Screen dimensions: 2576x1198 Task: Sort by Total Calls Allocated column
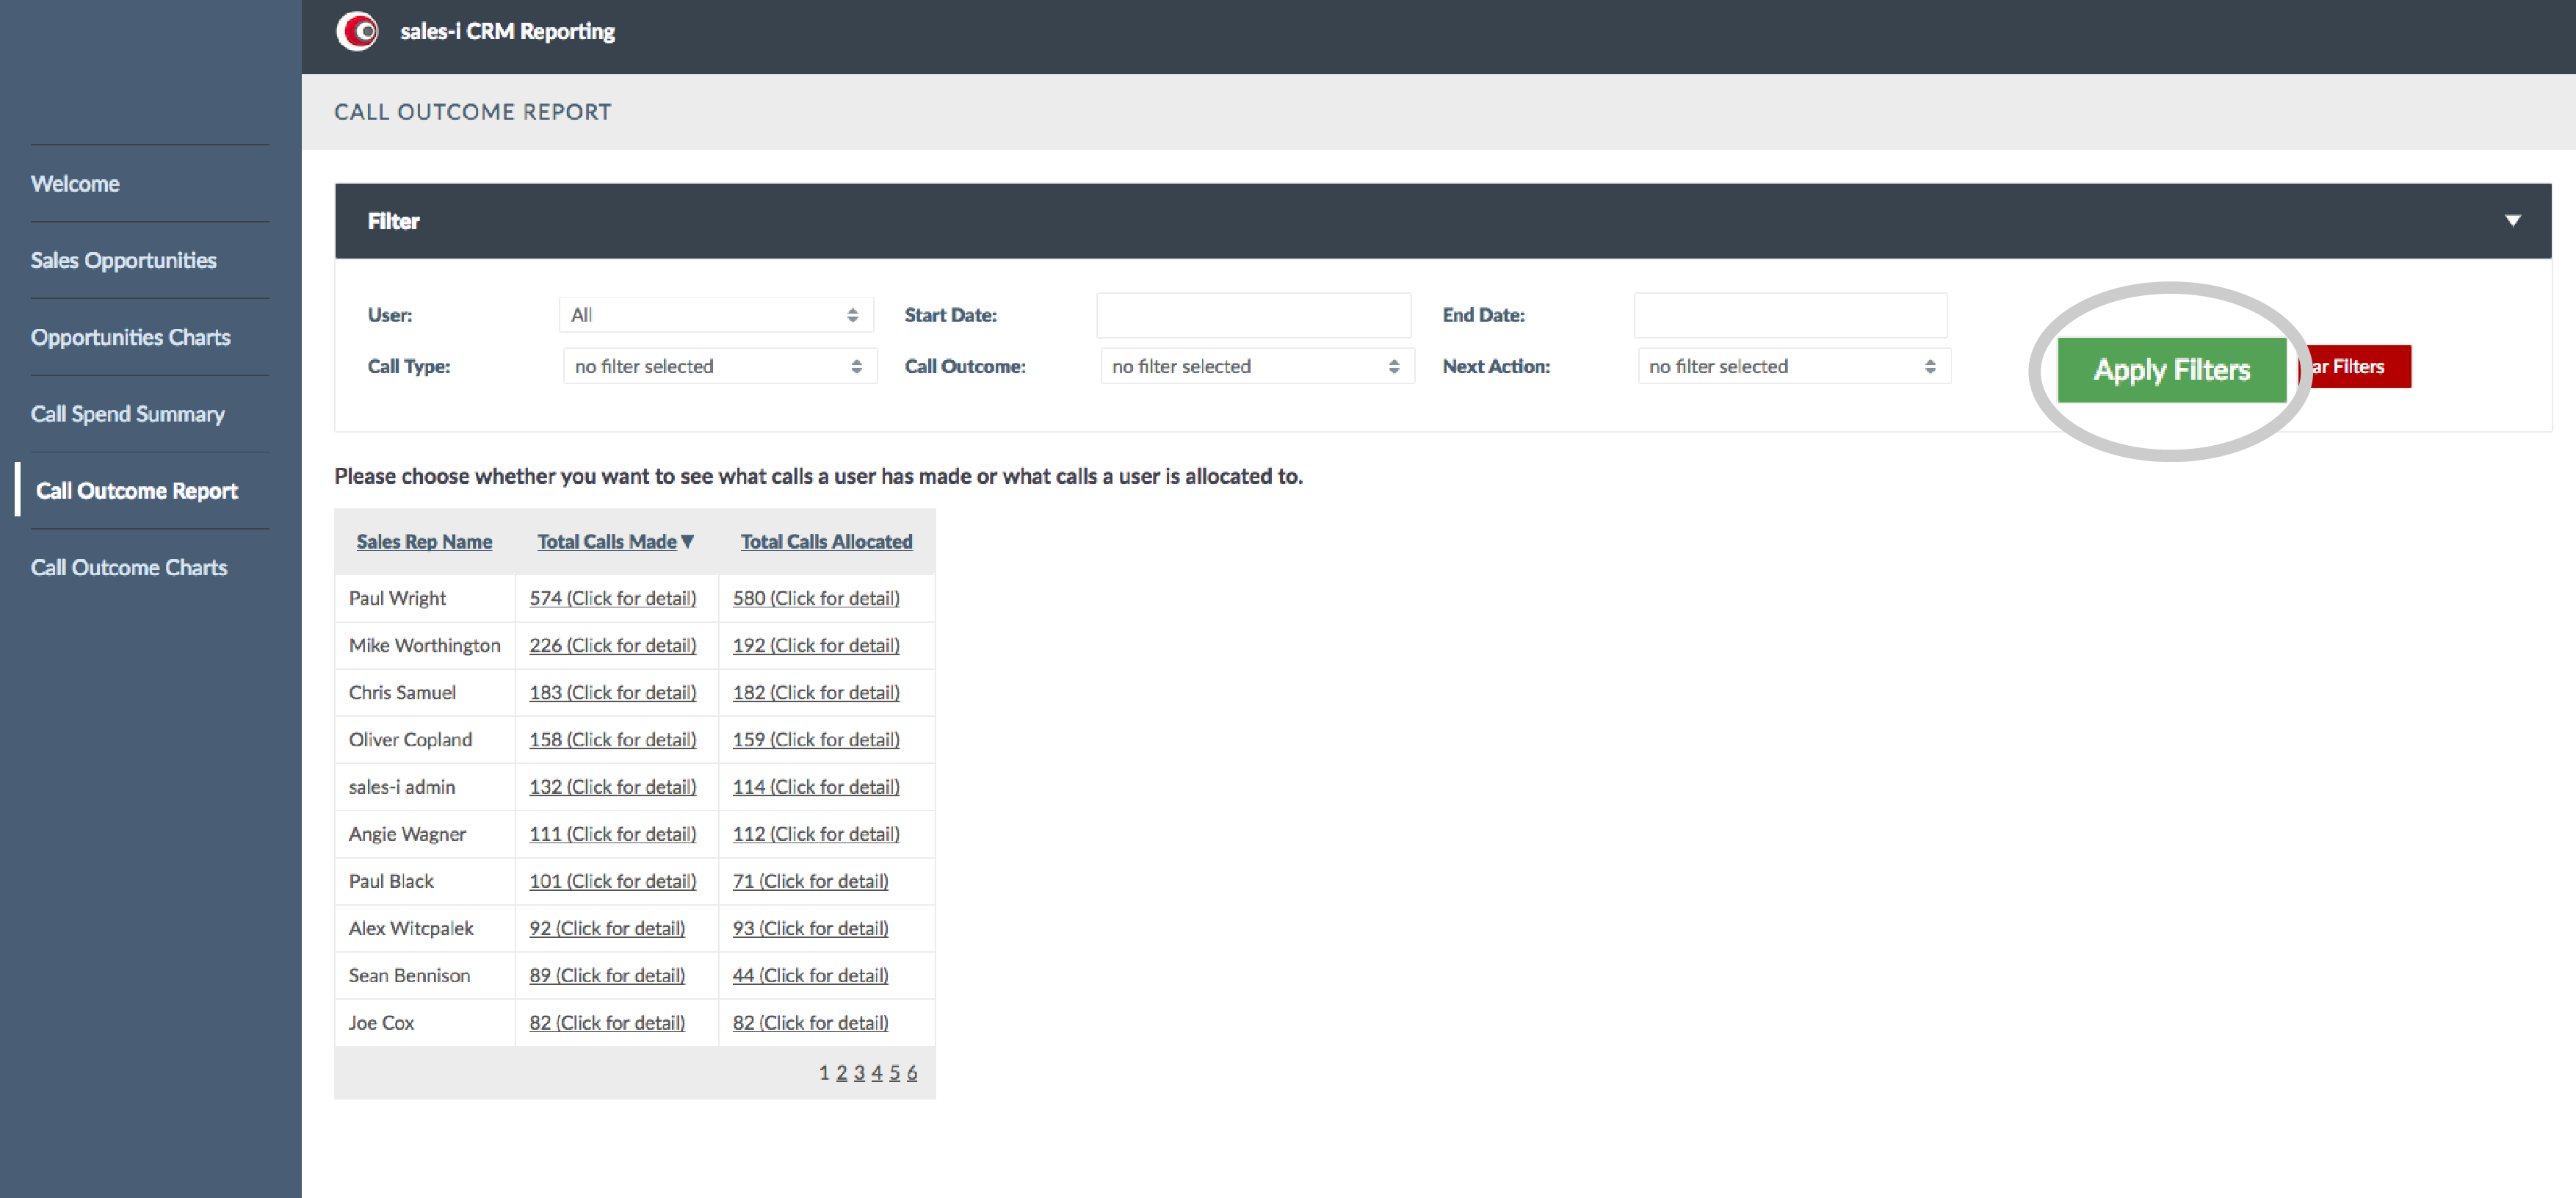826,542
